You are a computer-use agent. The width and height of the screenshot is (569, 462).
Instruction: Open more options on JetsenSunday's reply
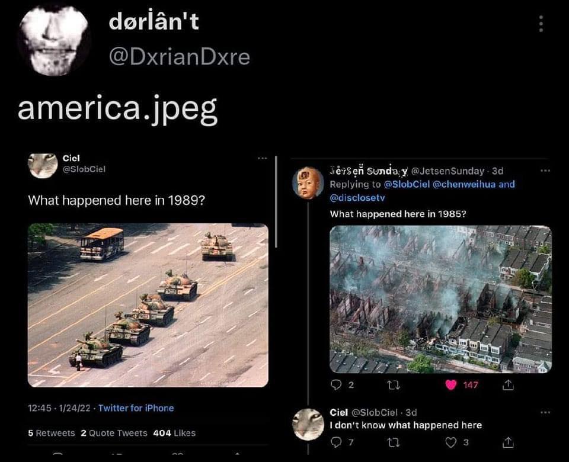pos(545,171)
